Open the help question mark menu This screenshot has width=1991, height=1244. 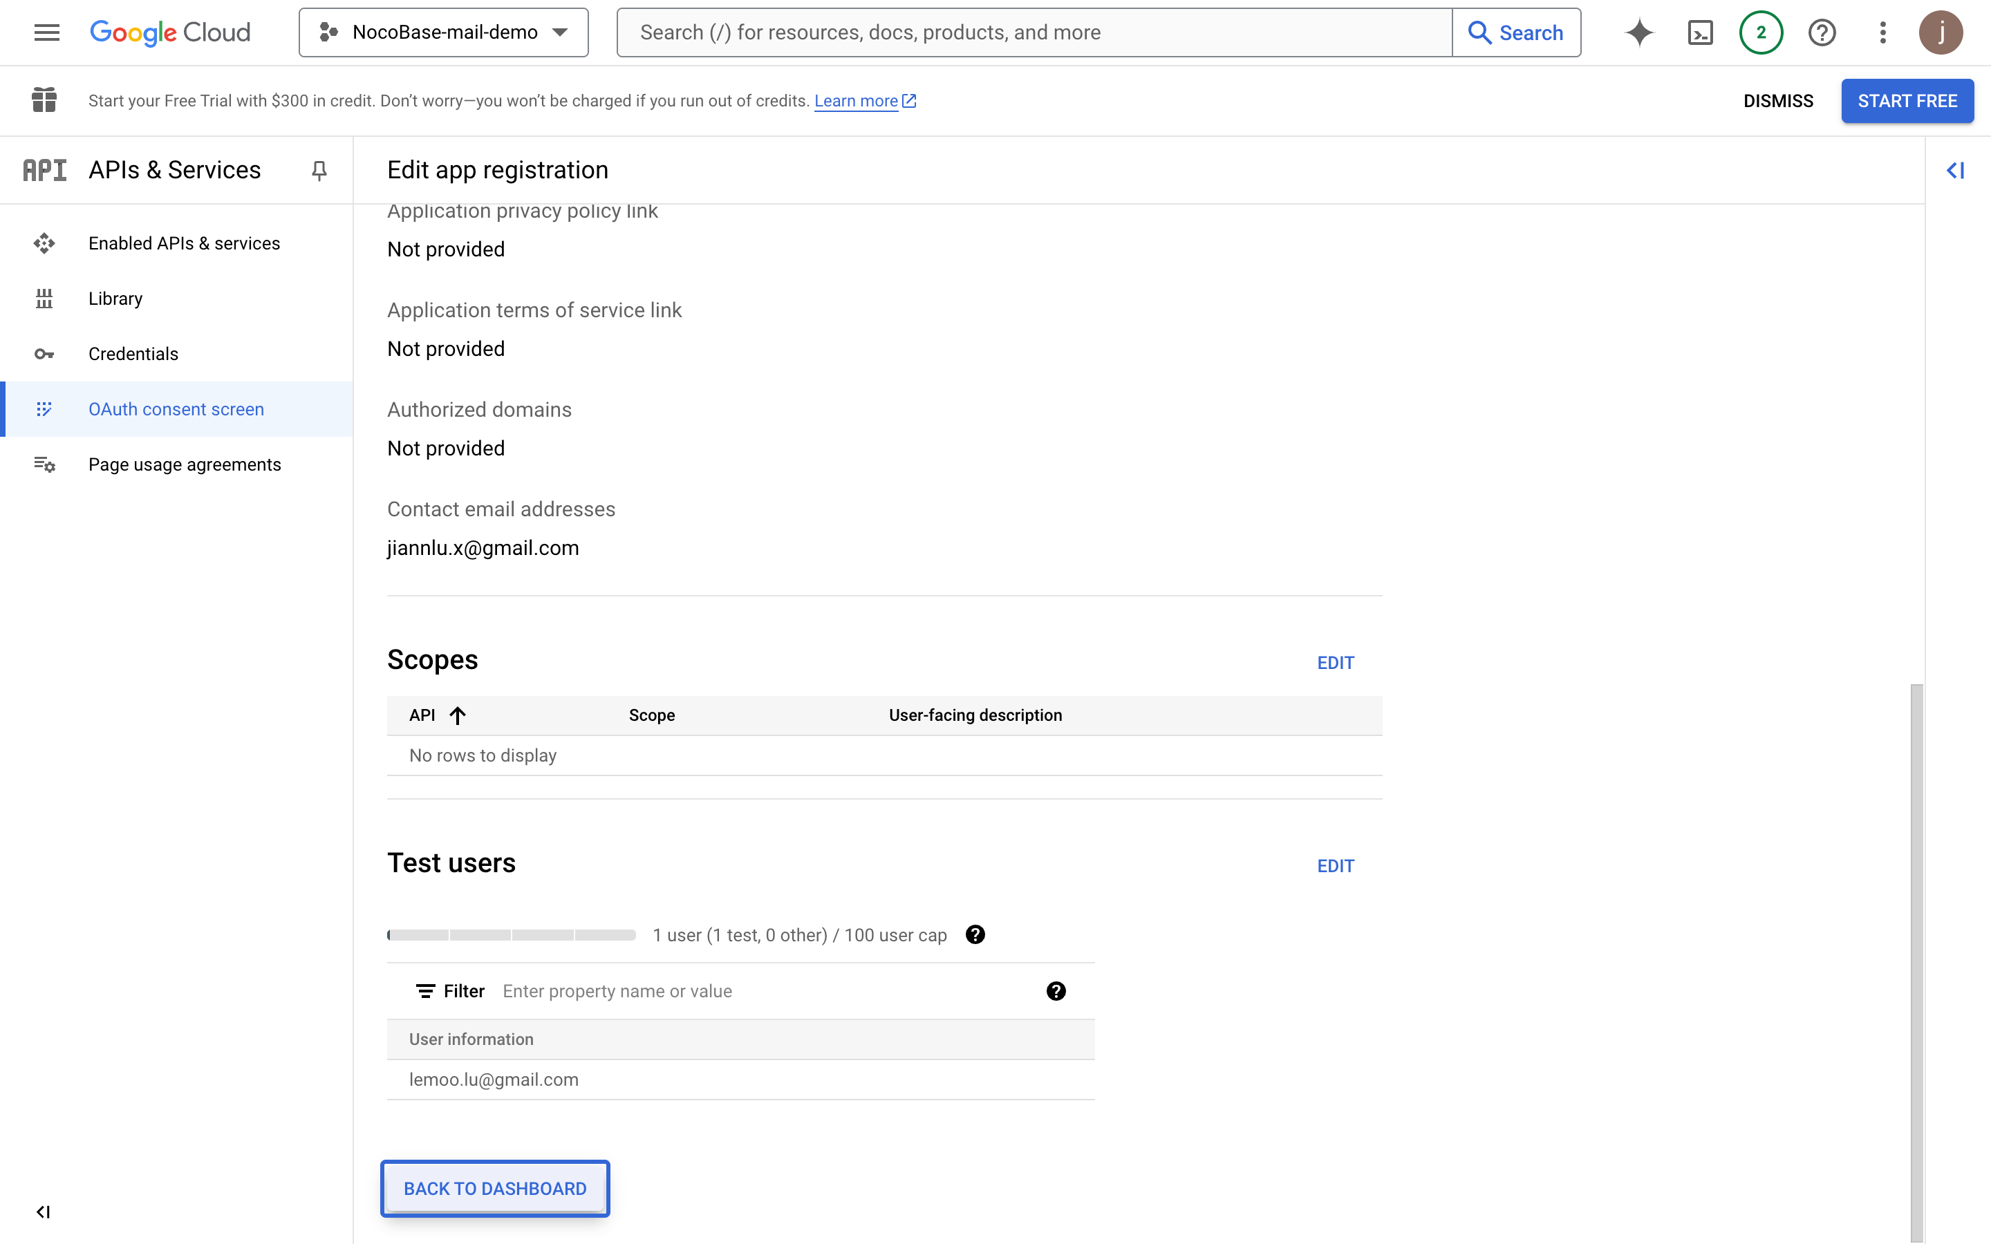[1822, 32]
